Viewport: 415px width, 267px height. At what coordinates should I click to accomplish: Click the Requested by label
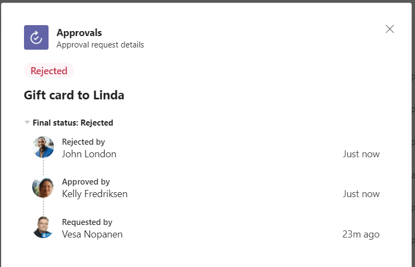tap(87, 222)
